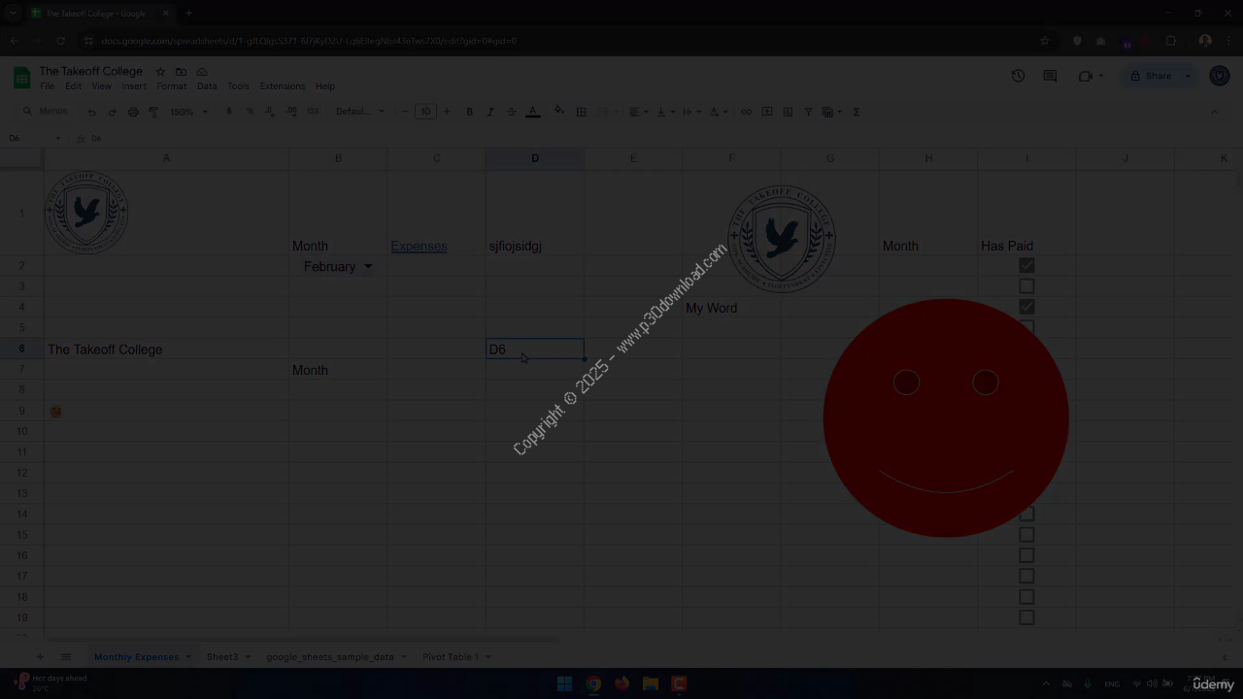Click the Expenses hyperlink in cell C1
This screenshot has width=1243, height=699.
419,247
